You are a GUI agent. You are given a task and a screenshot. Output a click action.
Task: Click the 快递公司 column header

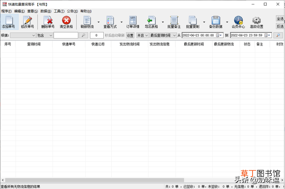98,44
